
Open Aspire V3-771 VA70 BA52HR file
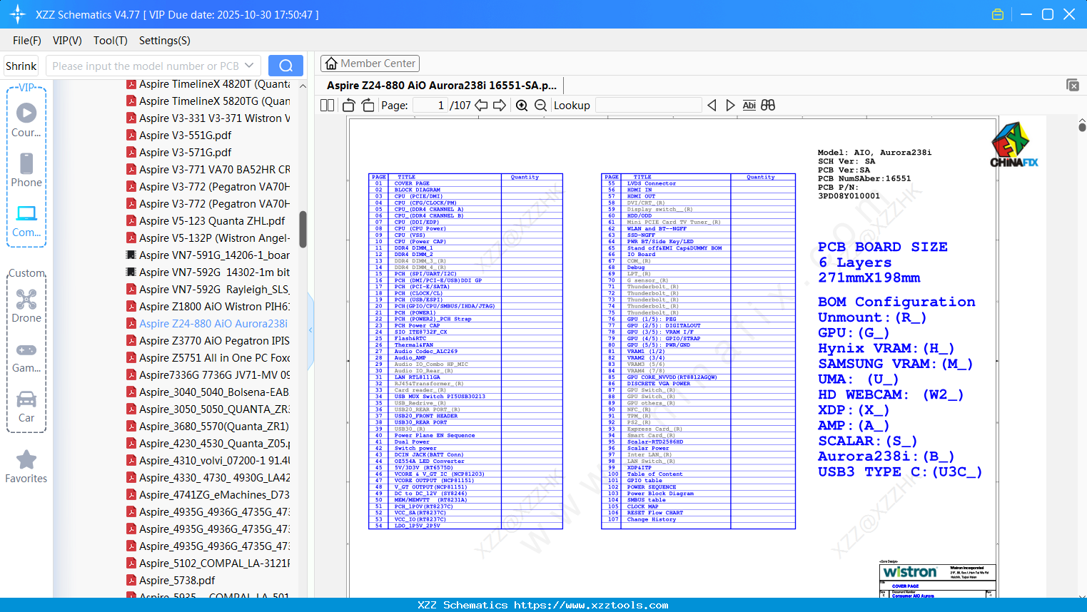click(214, 170)
